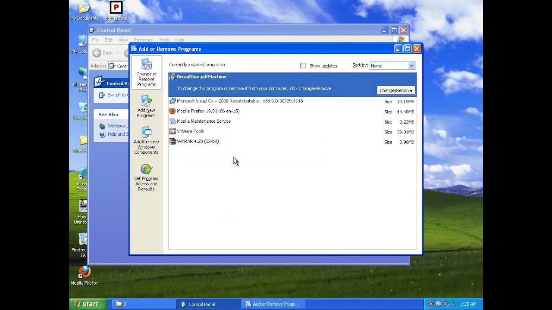Click the Change/Remove button for pdfMachine

point(396,90)
